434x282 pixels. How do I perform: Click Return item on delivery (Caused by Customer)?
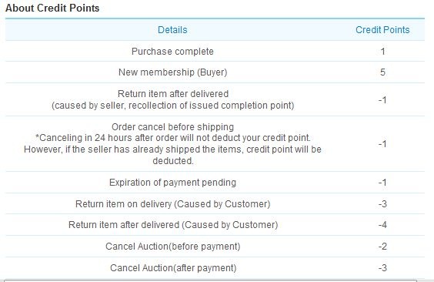coord(172,204)
